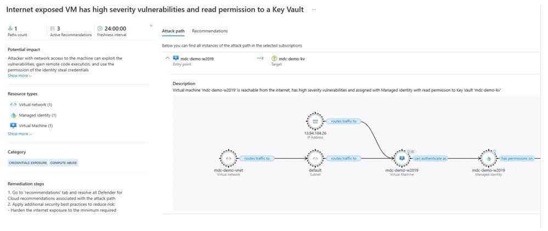Select the Attack path tab

173,31
